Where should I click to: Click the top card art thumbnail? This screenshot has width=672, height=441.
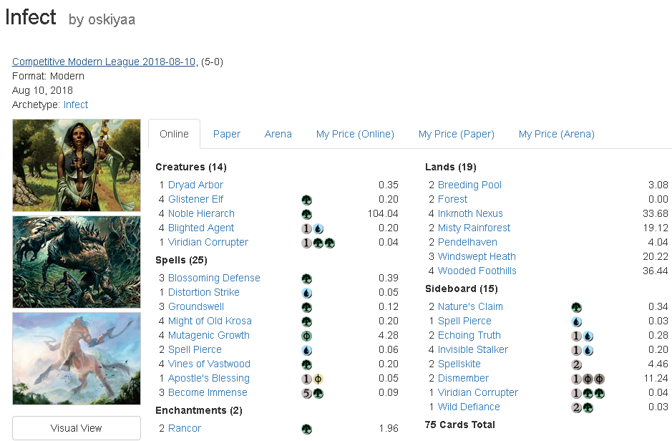[77, 165]
